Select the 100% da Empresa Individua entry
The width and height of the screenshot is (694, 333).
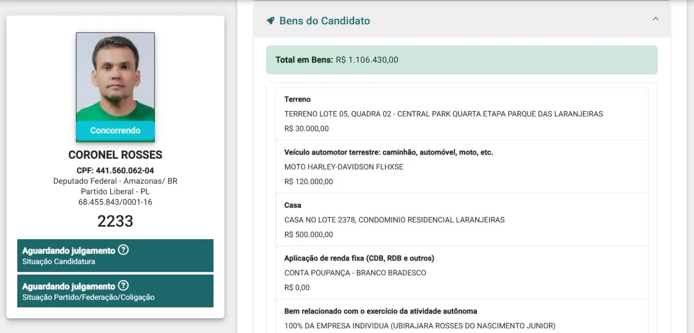[x=462, y=317]
